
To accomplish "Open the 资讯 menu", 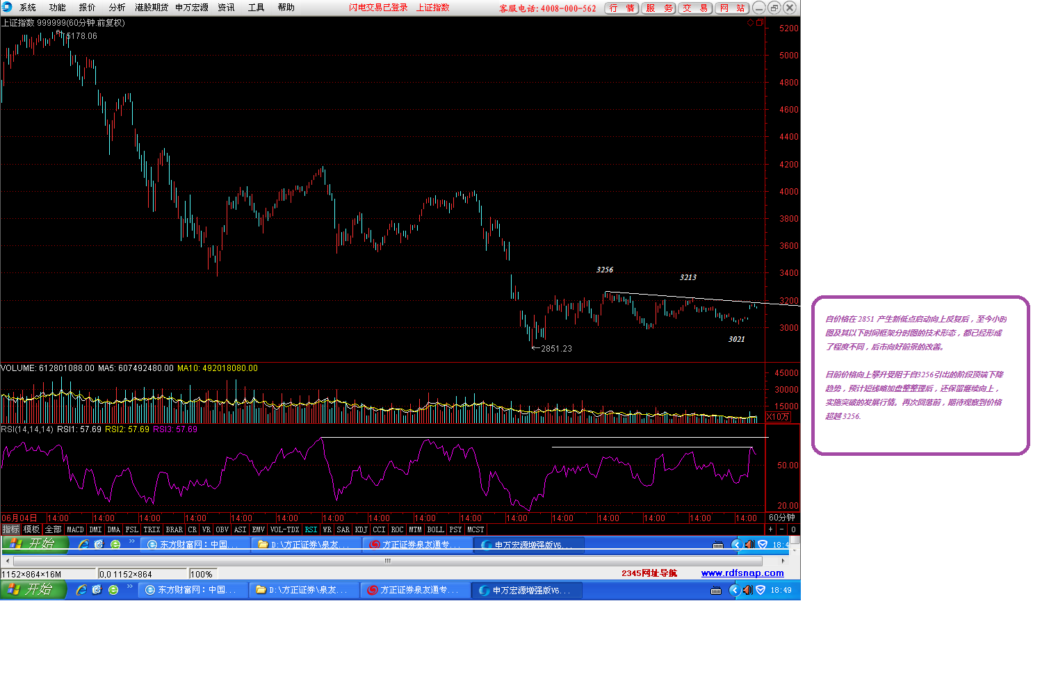I will point(227,8).
